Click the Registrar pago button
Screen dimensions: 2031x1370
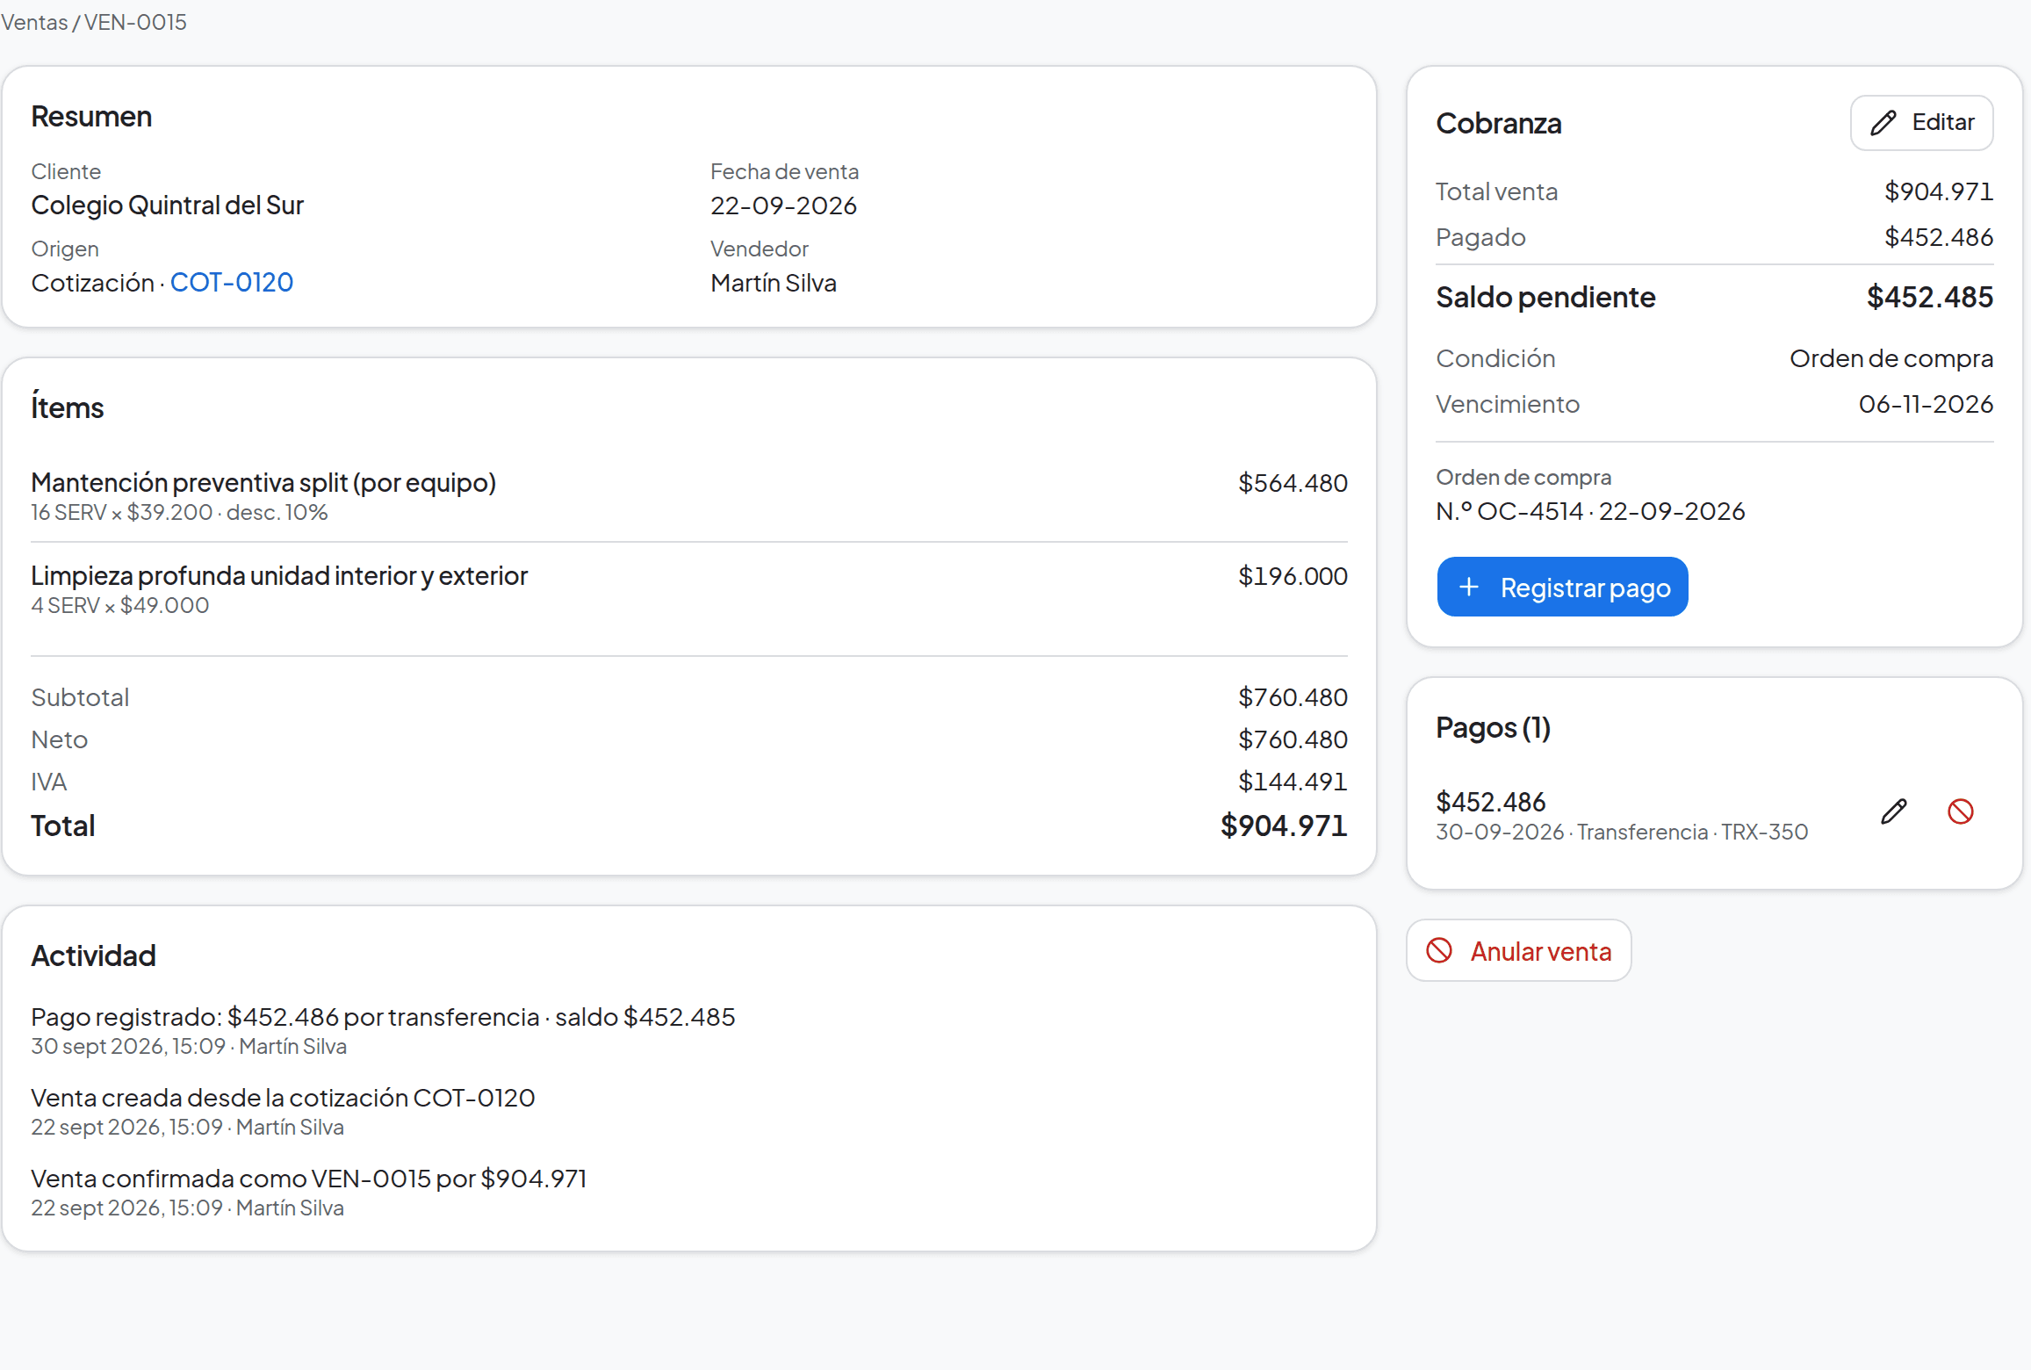click(1562, 587)
